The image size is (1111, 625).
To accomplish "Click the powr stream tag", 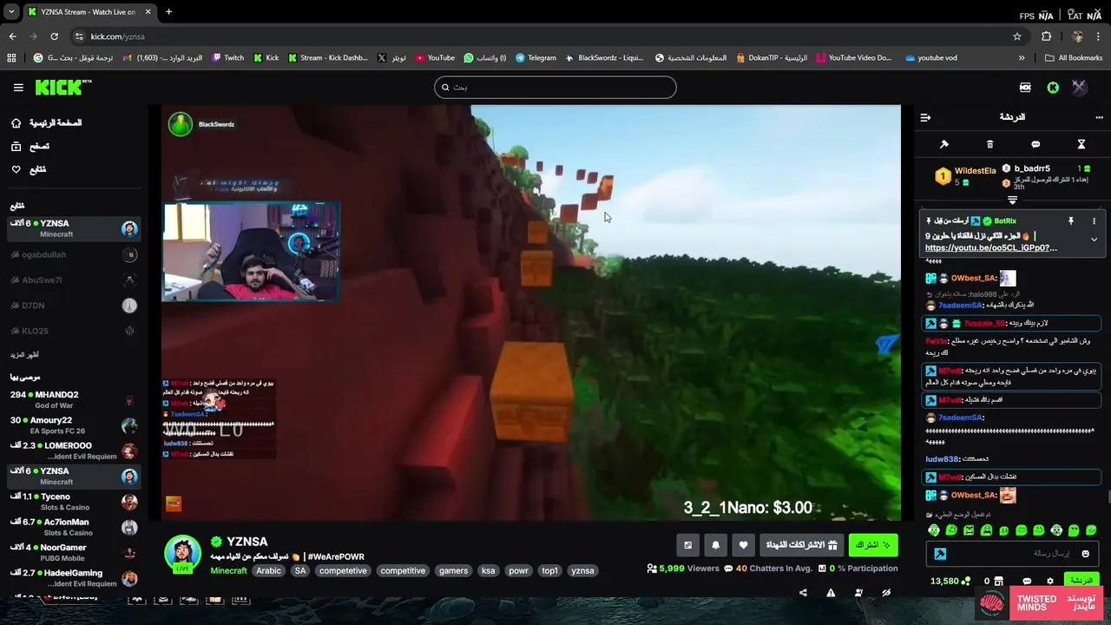I will (x=518, y=570).
